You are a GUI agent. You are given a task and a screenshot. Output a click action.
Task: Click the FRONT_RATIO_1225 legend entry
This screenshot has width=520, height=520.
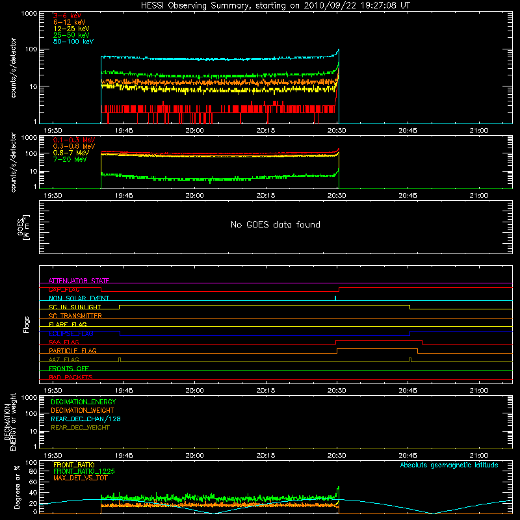coord(84,471)
